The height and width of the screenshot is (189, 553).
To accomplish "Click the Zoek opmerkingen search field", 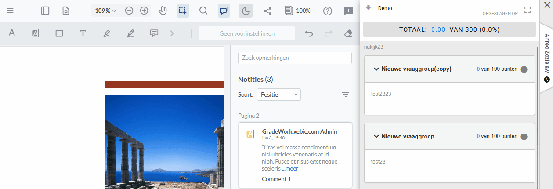I will 295,58.
